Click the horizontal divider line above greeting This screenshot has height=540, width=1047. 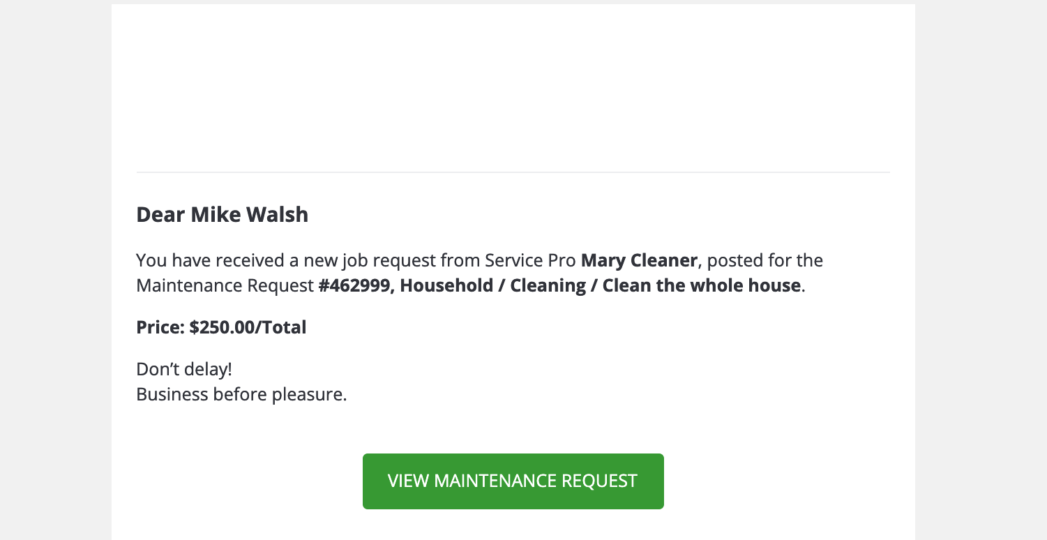513,172
